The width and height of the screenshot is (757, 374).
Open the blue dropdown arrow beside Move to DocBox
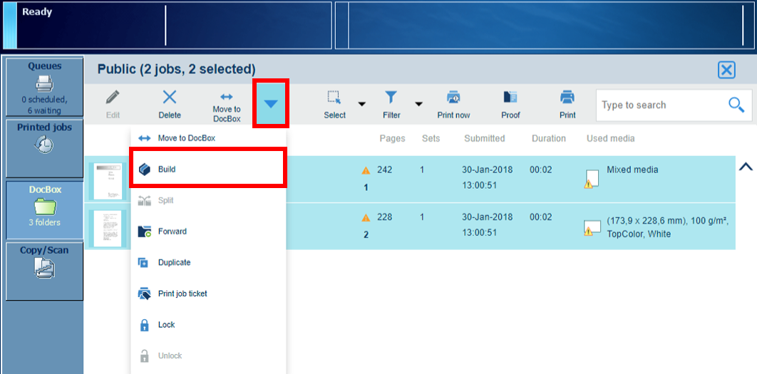(x=271, y=104)
